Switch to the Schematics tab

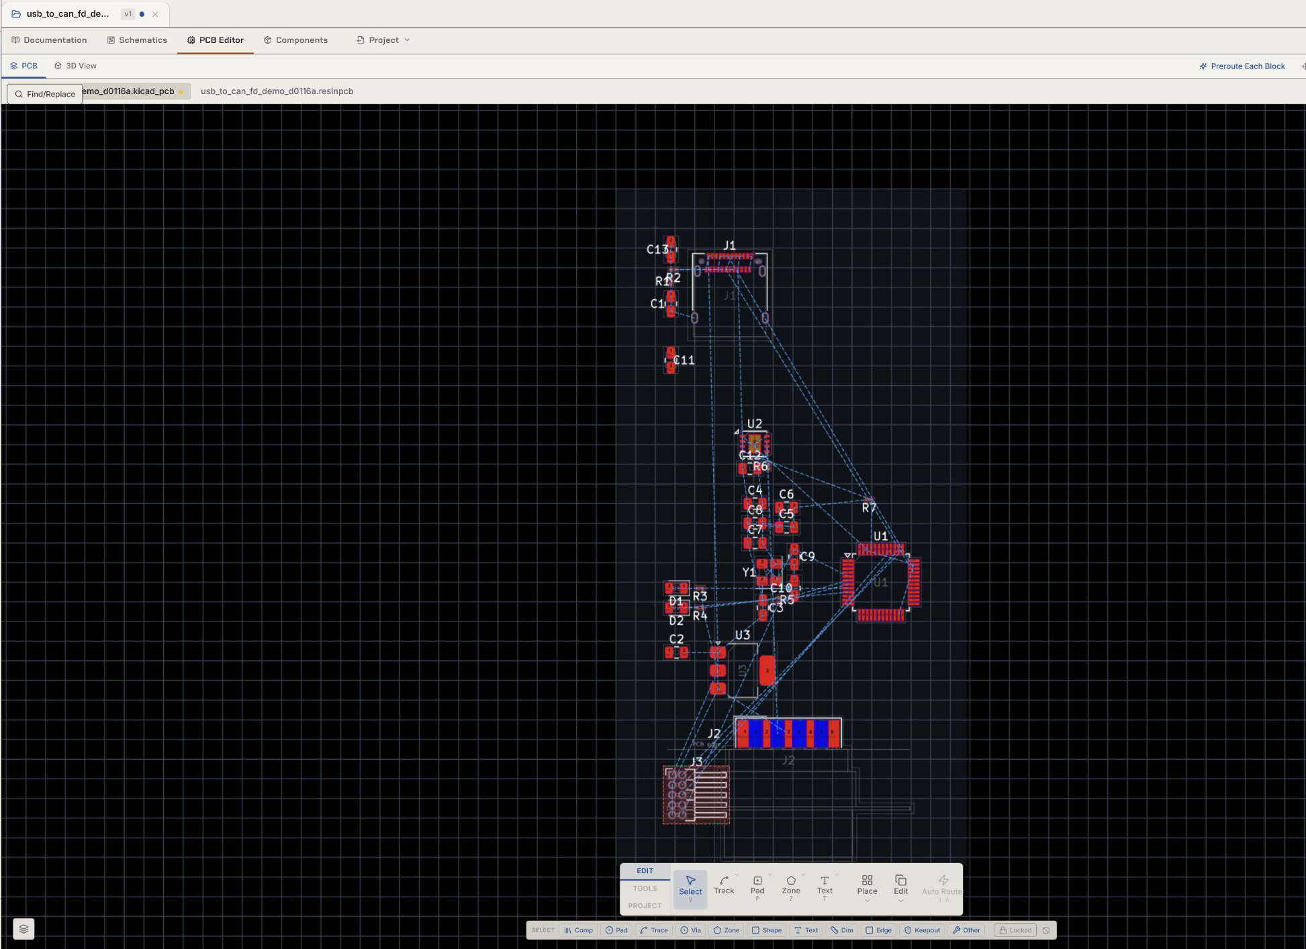coord(137,40)
